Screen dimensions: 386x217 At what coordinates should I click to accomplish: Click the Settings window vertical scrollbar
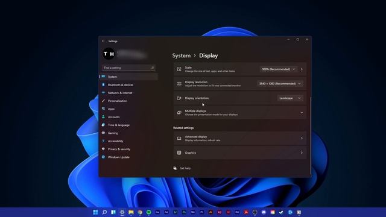311,135
